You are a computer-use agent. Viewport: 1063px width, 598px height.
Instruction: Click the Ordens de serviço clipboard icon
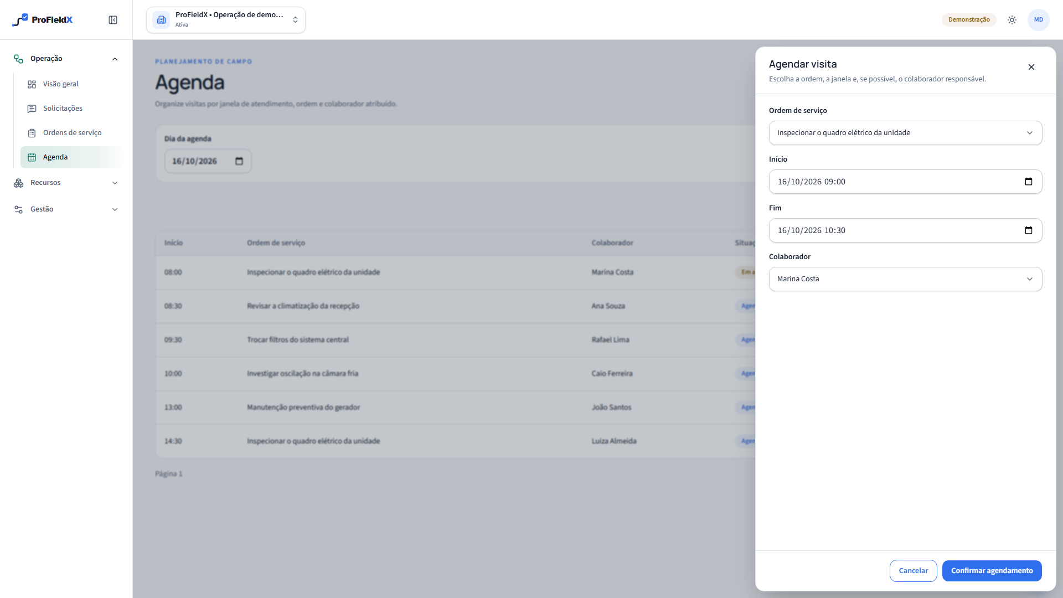click(x=32, y=133)
